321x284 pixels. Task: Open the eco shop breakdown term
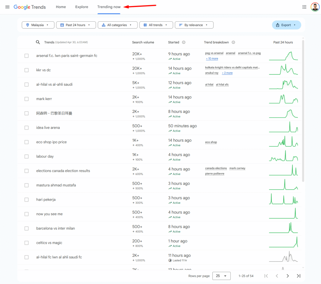click(211, 142)
